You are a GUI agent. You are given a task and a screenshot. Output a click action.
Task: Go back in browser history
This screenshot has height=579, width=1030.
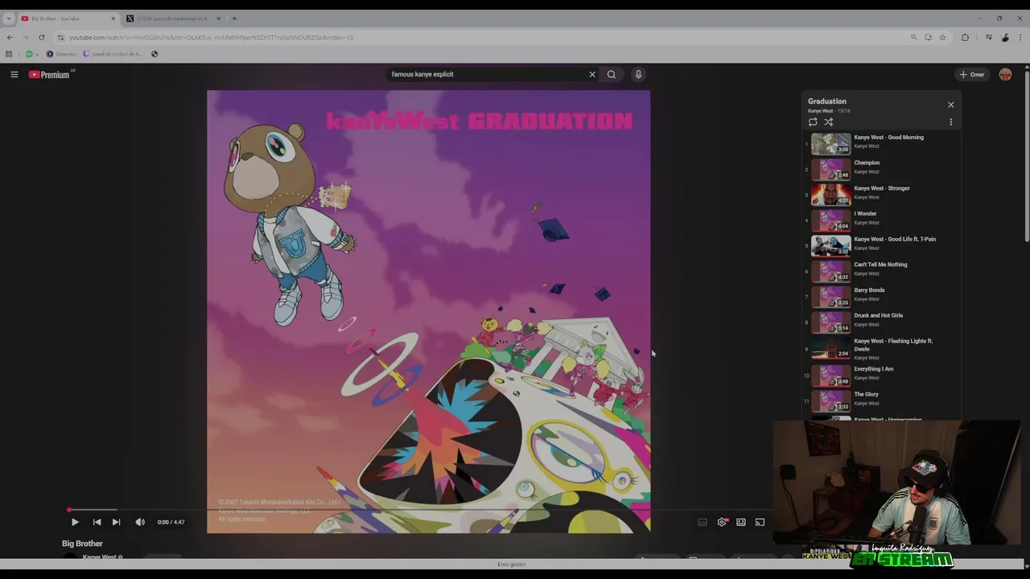[x=10, y=37]
